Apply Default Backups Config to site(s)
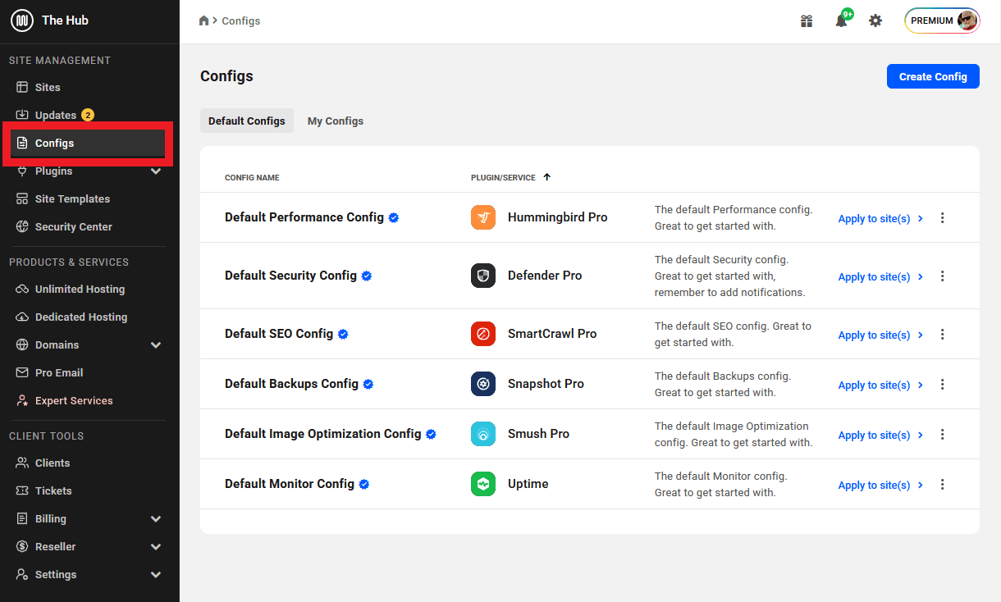 (880, 385)
